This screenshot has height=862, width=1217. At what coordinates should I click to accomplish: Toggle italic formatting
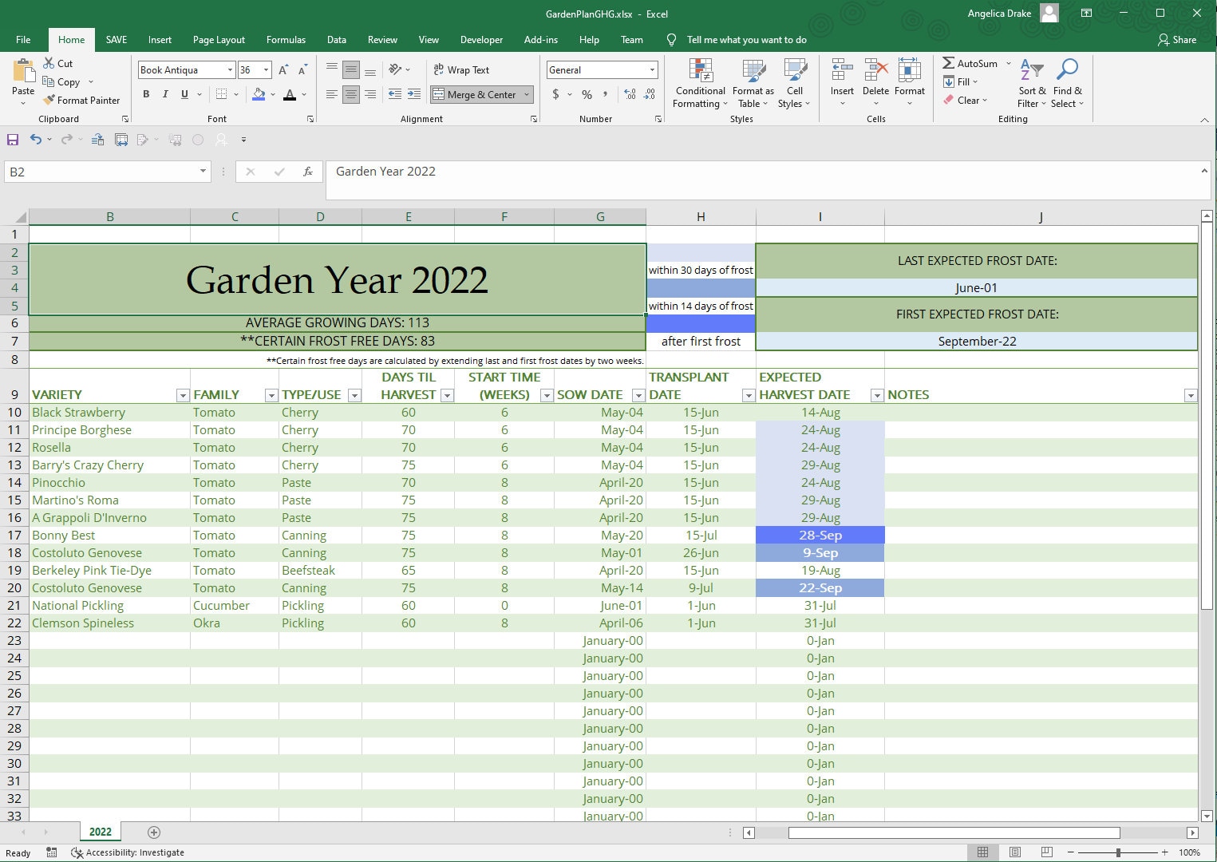click(165, 94)
